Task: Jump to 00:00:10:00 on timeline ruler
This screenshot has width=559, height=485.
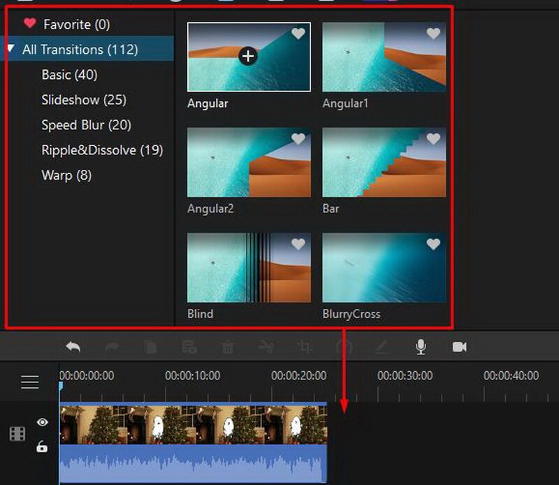Action: point(193,375)
